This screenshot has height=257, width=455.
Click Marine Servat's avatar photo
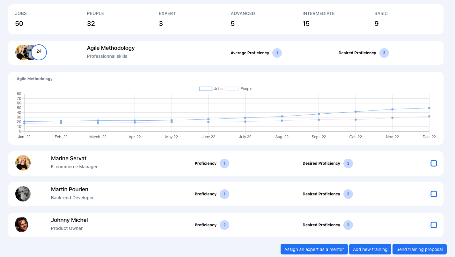click(x=23, y=163)
